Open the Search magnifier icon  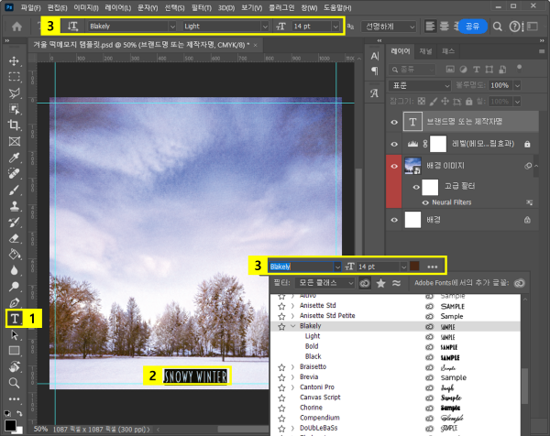(498, 27)
